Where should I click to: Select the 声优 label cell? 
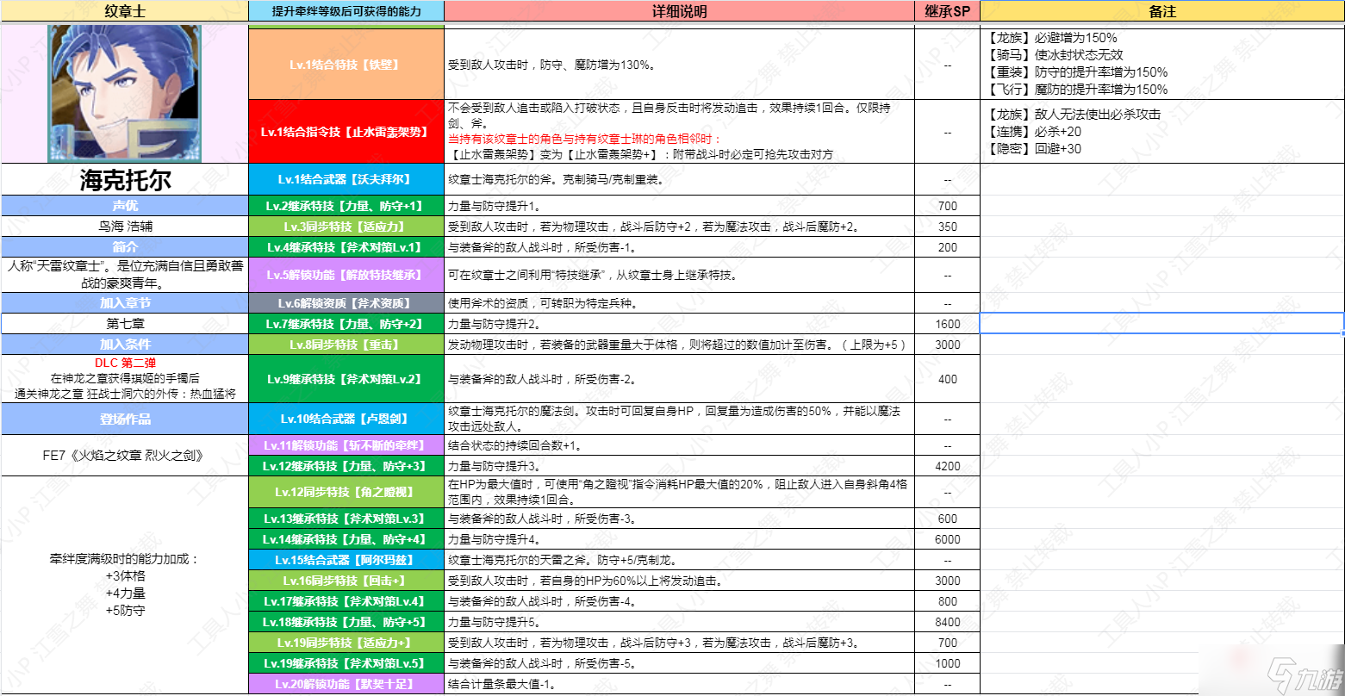pos(125,206)
